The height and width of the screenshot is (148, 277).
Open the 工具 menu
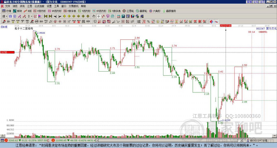point(57,6)
